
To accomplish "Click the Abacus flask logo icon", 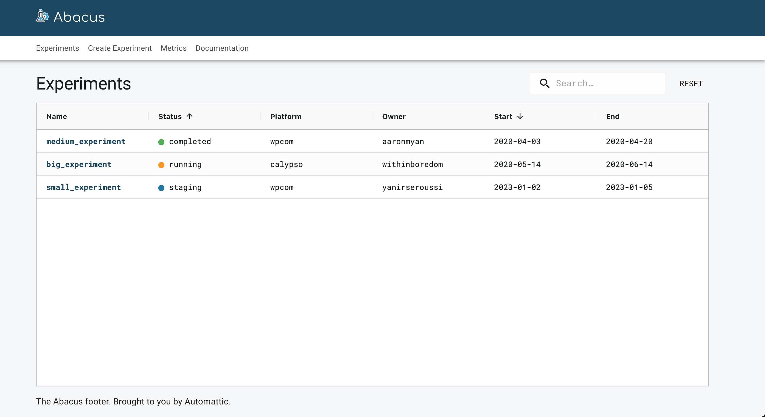I will [43, 16].
